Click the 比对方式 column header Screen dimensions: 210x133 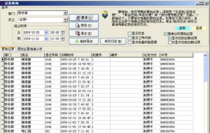click(152, 55)
